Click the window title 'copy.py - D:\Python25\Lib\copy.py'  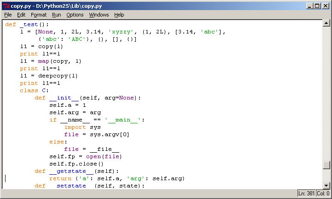click(56, 6)
